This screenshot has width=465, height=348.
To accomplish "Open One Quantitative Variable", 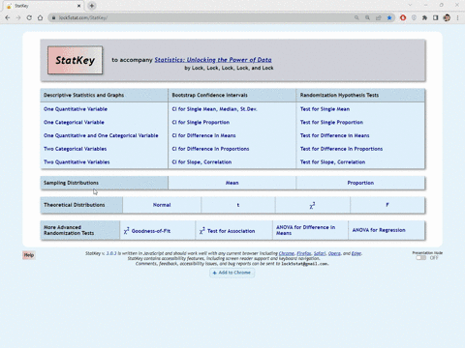I will [x=76, y=109].
